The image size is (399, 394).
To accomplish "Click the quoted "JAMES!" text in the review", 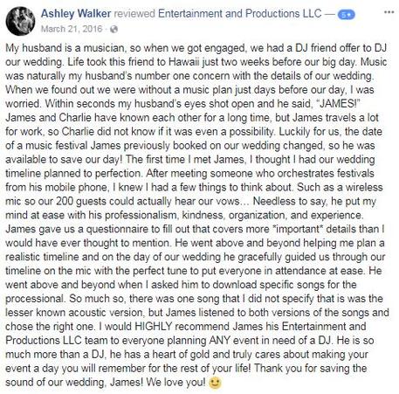I will pos(337,104).
